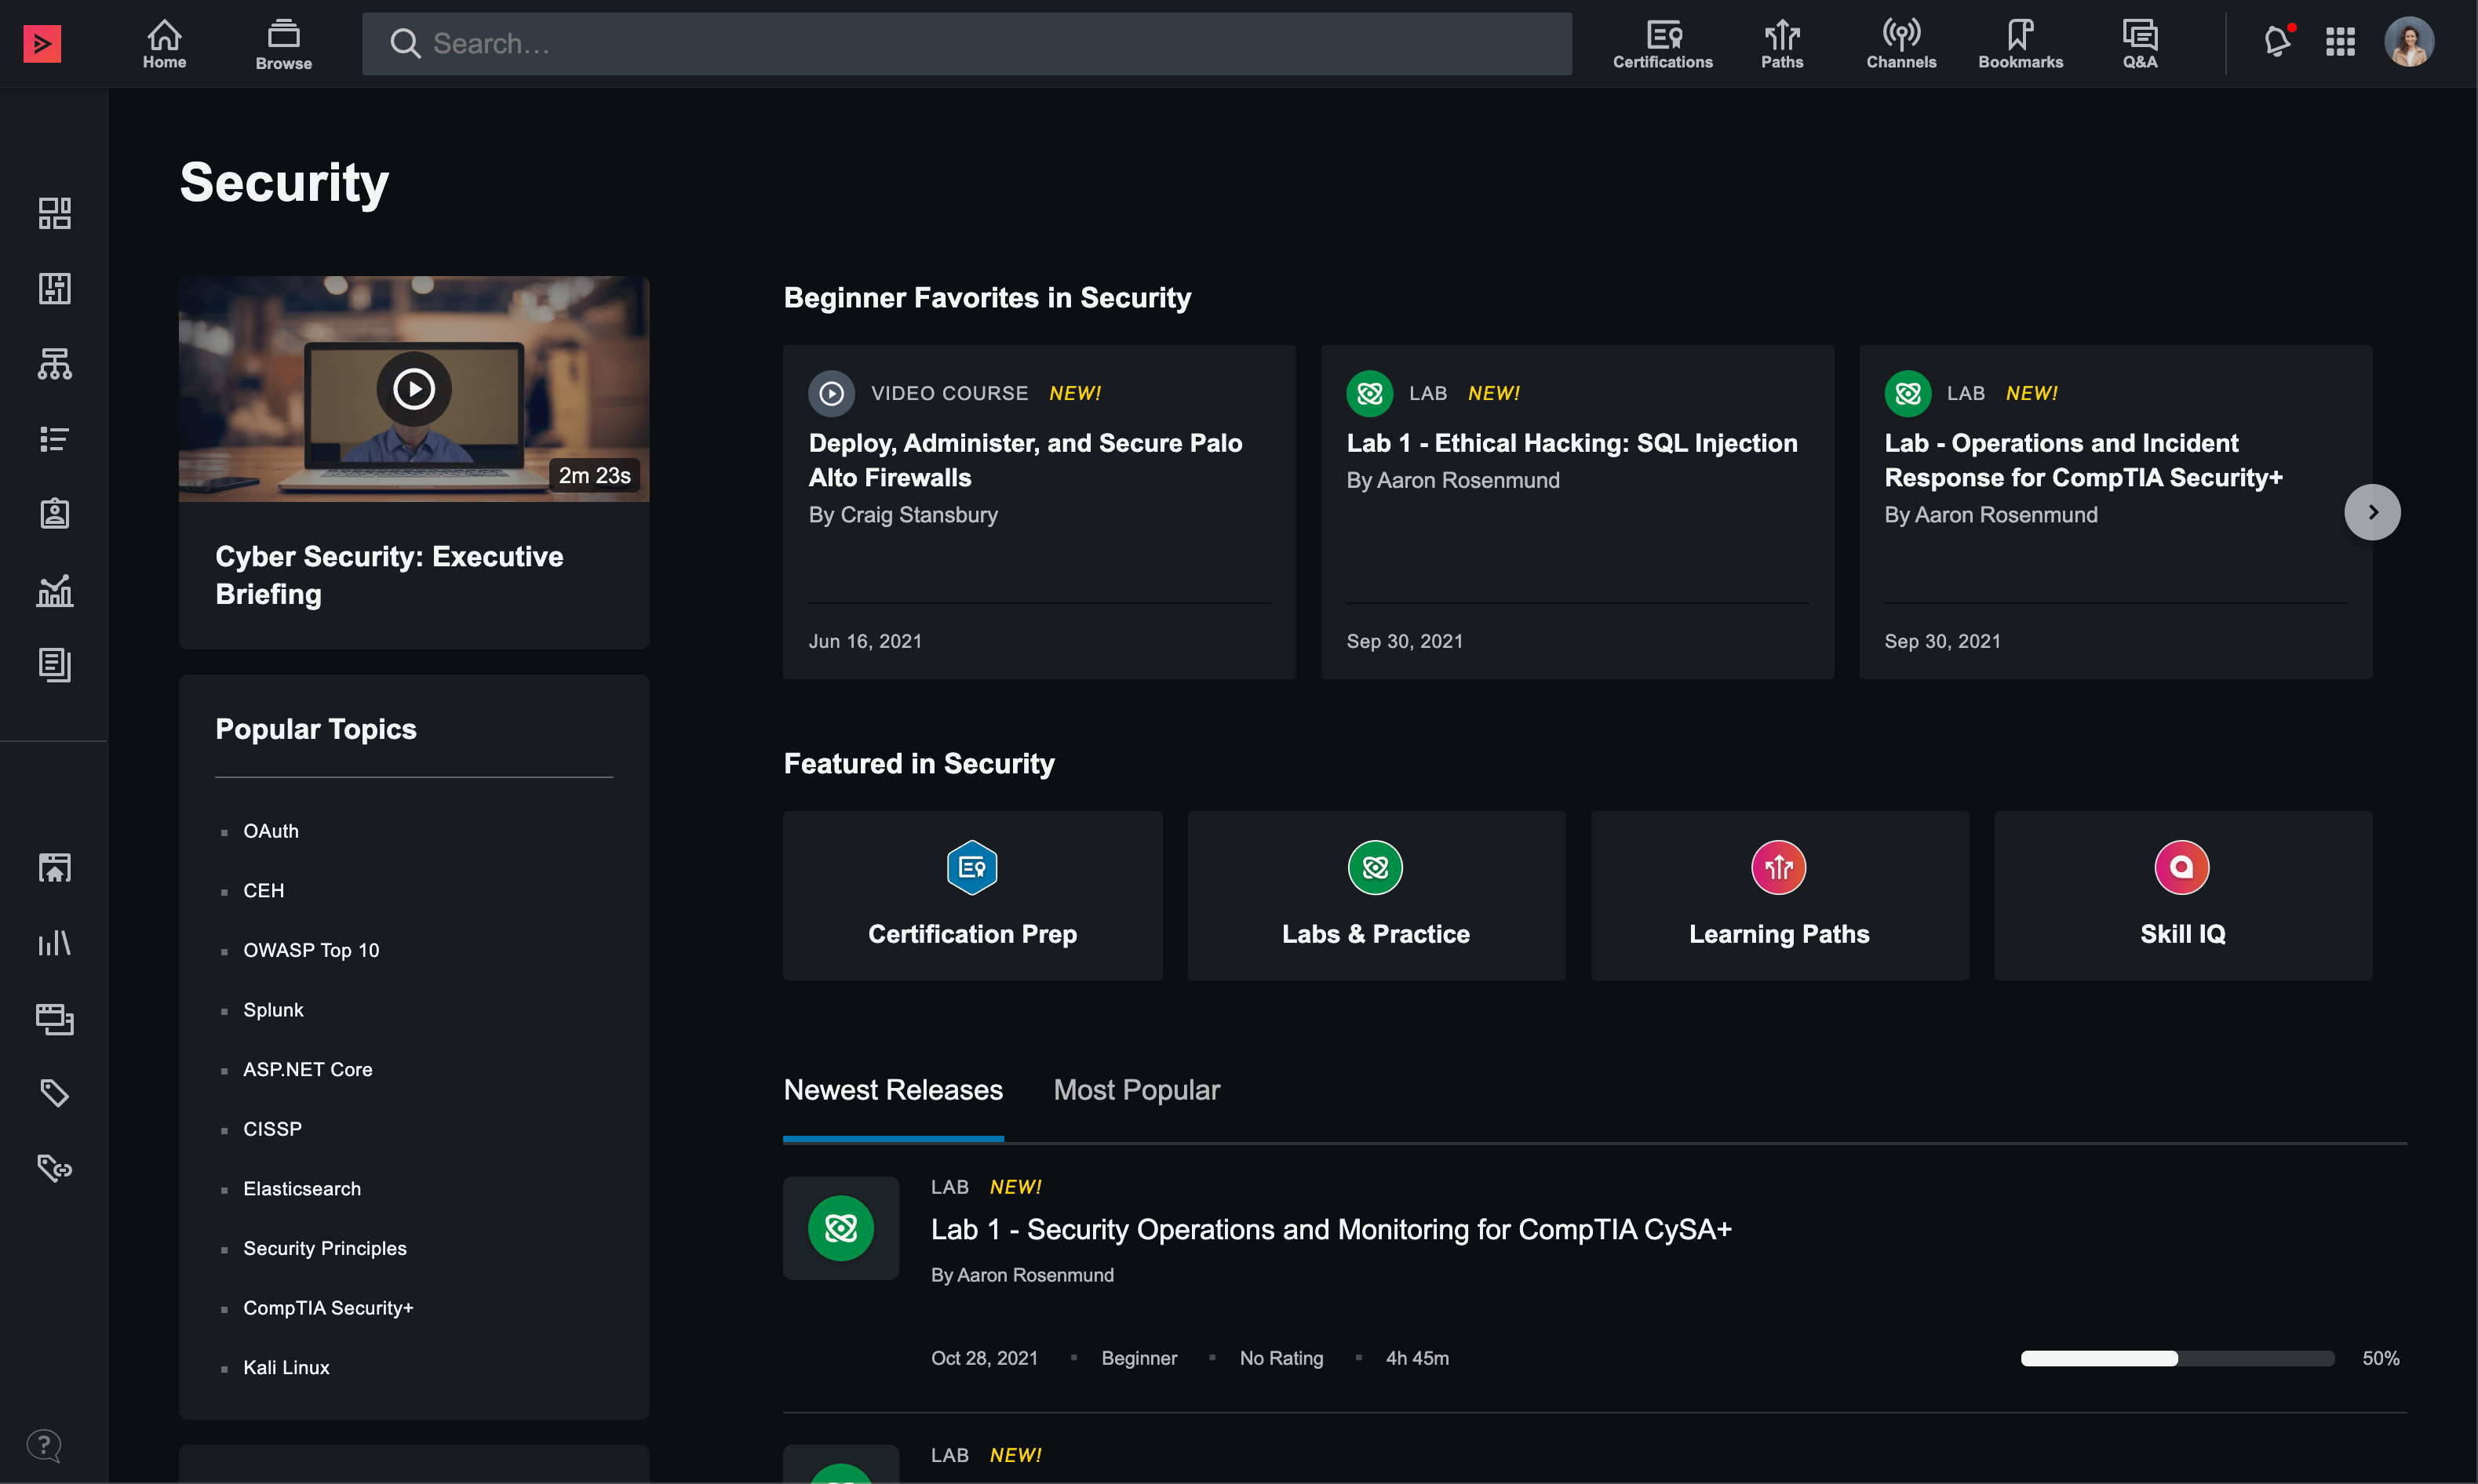Open the apps grid menu icon
The image size is (2478, 1484).
(x=2340, y=42)
